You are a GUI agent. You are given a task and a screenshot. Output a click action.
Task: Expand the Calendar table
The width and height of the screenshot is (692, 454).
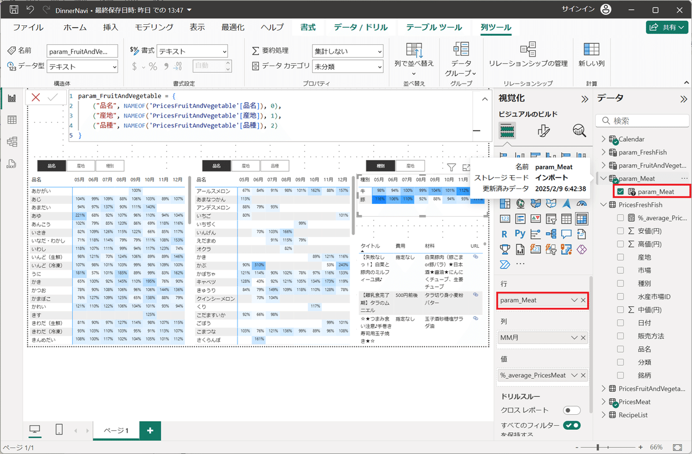(x=604, y=139)
